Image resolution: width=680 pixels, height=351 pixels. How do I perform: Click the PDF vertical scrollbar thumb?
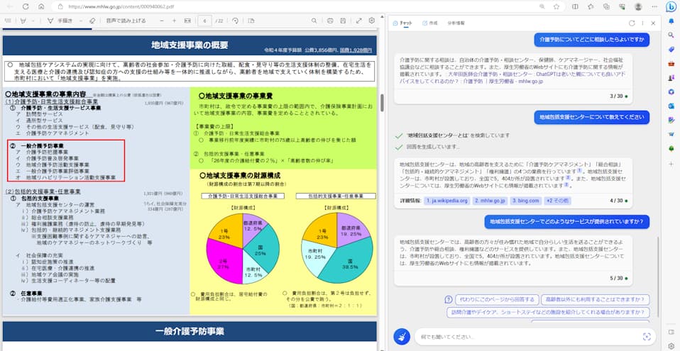(x=382, y=103)
